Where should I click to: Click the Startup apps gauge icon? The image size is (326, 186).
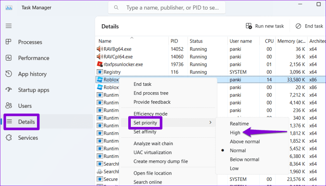[x=8, y=90]
